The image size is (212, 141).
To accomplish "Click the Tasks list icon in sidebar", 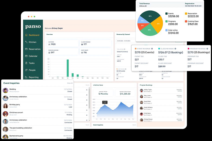I will (26, 63).
